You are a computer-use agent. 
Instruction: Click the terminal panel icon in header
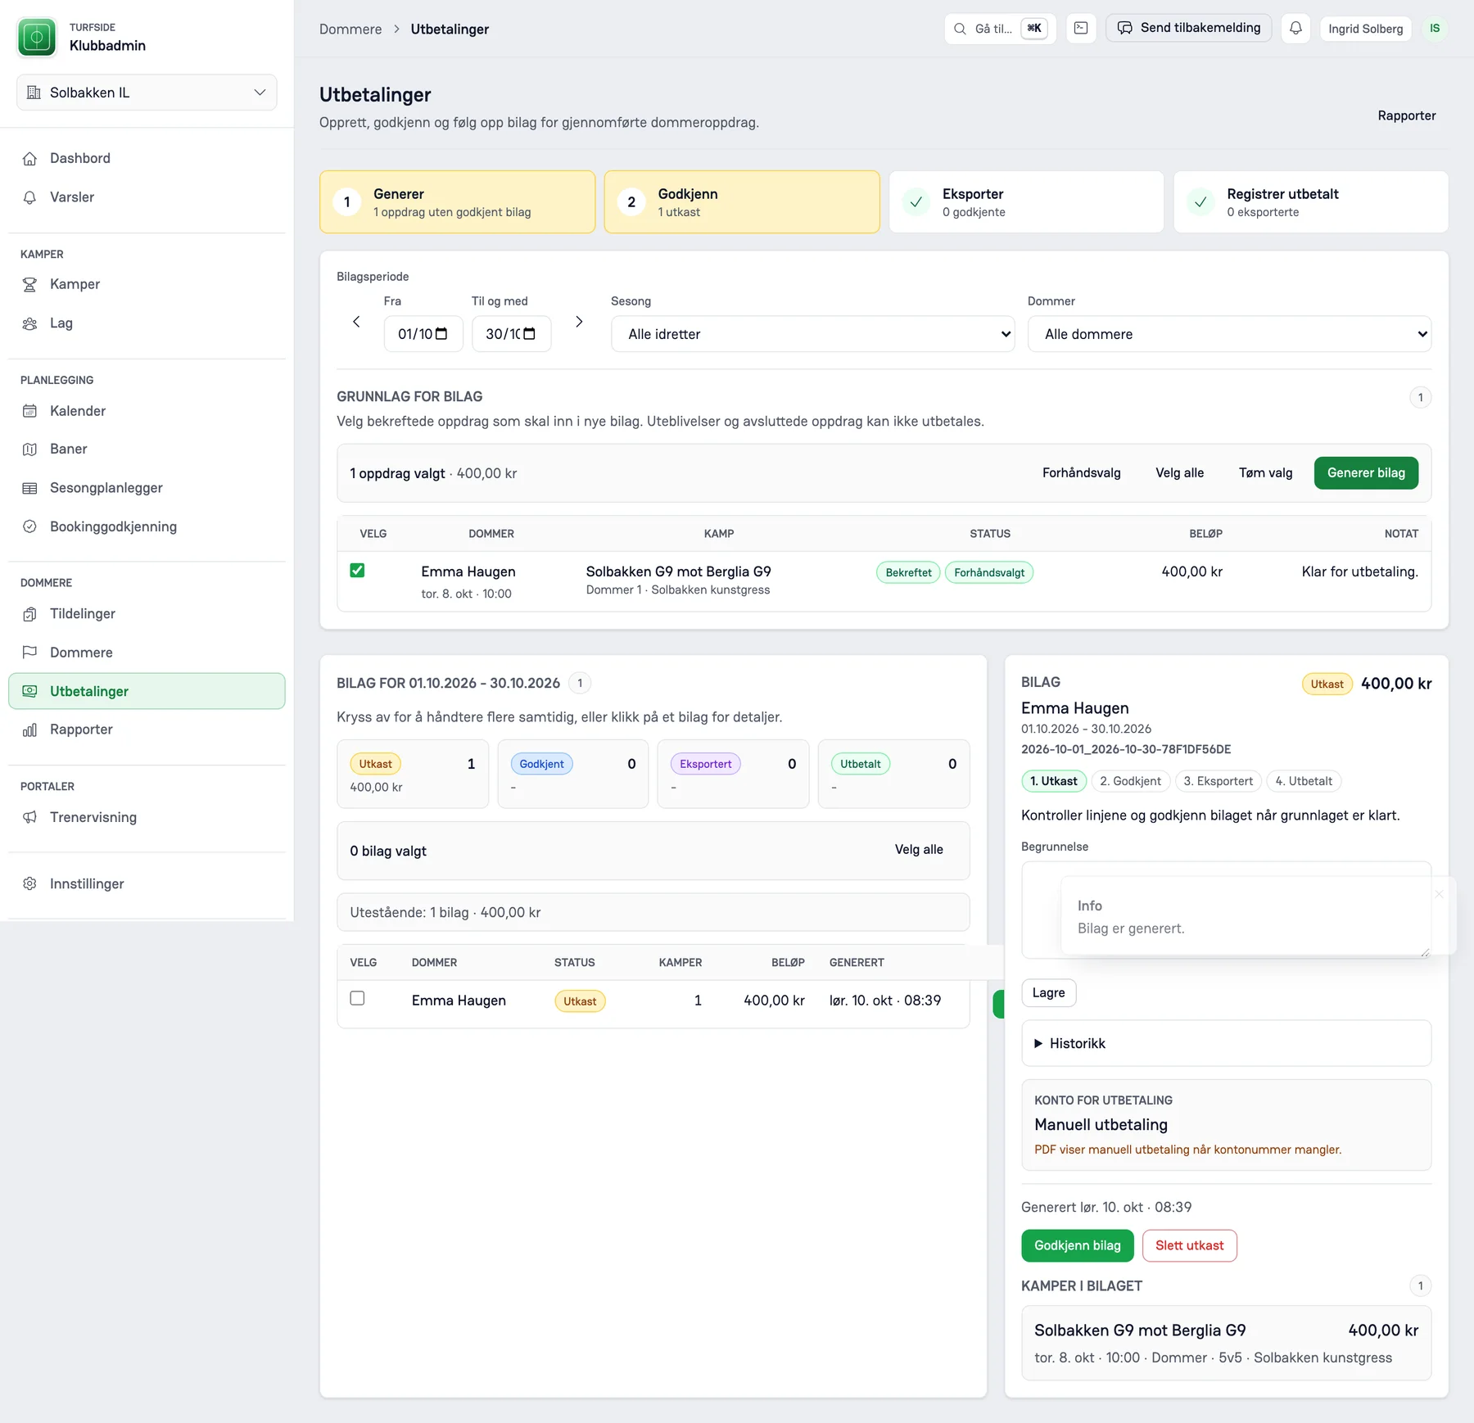(1081, 29)
